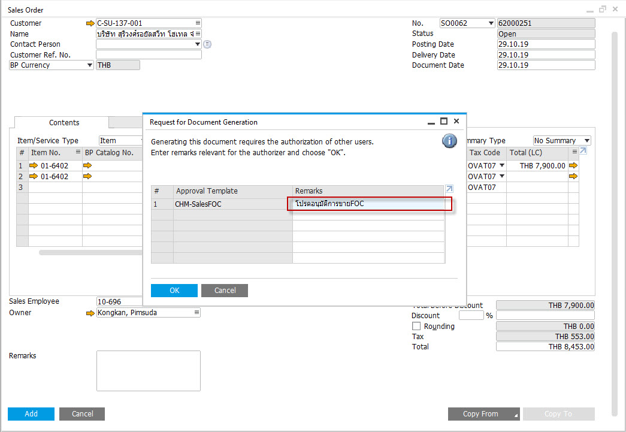Image resolution: width=626 pixels, height=432 pixels.
Task: Open Contact Person details round icon
Action: click(207, 44)
